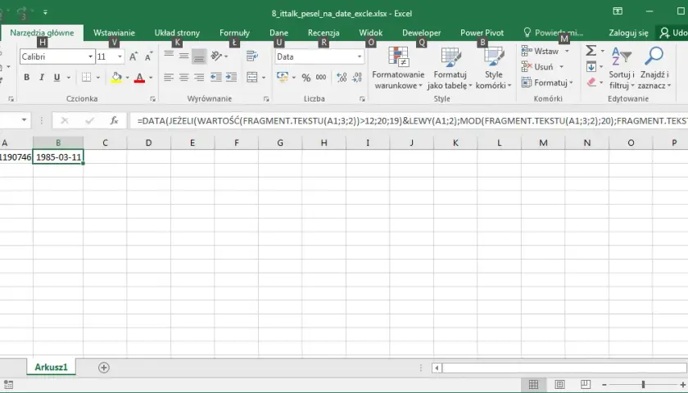Cancel formula entry X icon
The height and width of the screenshot is (393, 688).
[x=65, y=120]
